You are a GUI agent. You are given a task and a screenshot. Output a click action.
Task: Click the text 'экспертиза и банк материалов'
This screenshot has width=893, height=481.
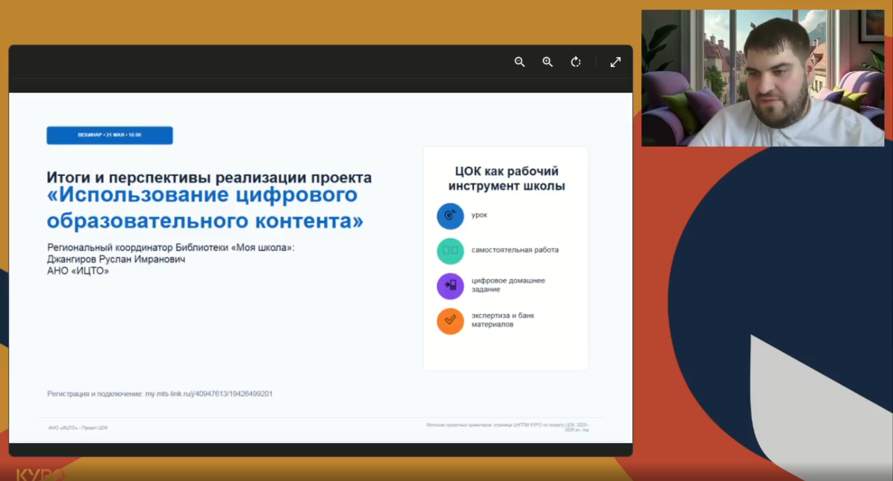[503, 320]
